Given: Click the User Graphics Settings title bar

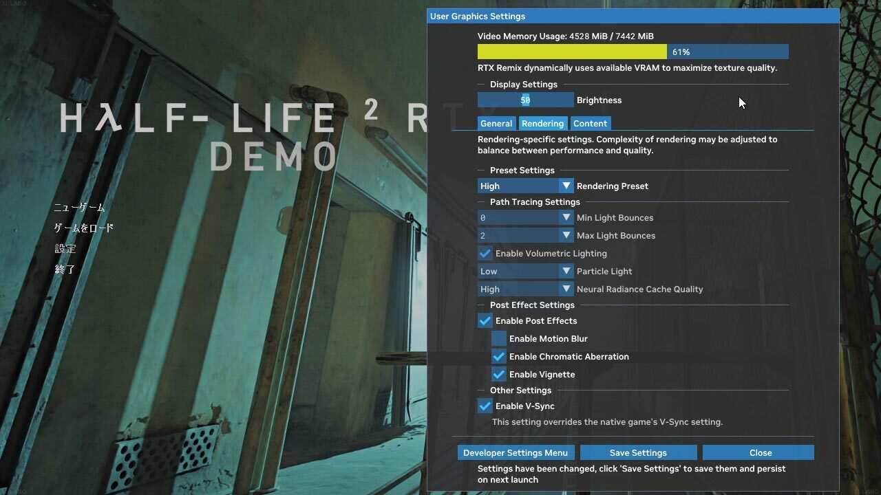Looking at the screenshot, I should tap(633, 16).
